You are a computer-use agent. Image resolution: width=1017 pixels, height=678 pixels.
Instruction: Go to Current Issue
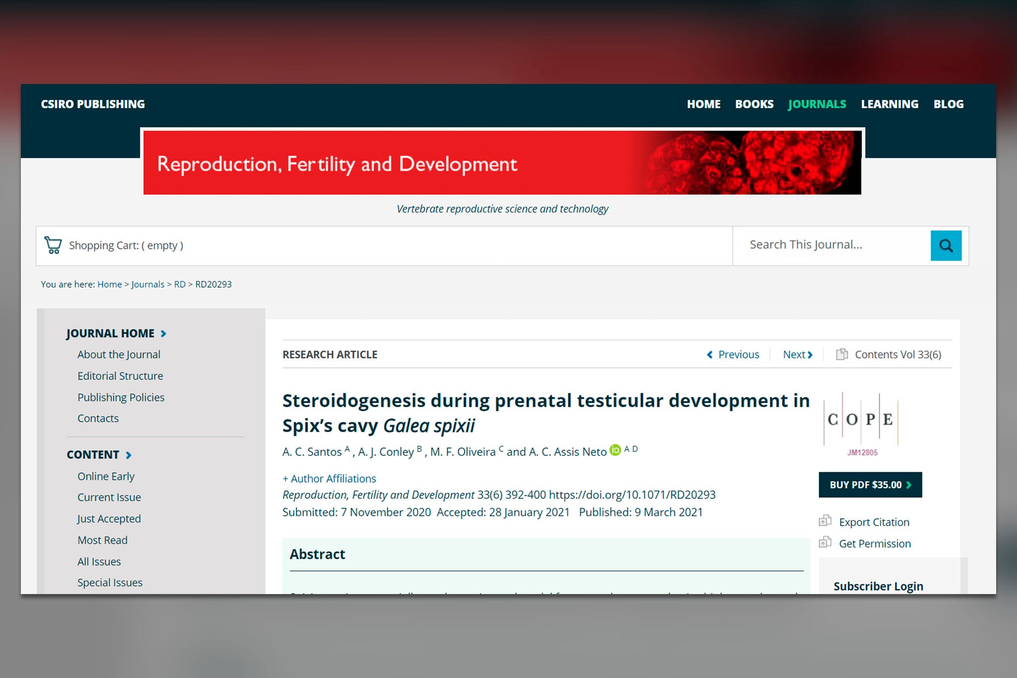[109, 497]
